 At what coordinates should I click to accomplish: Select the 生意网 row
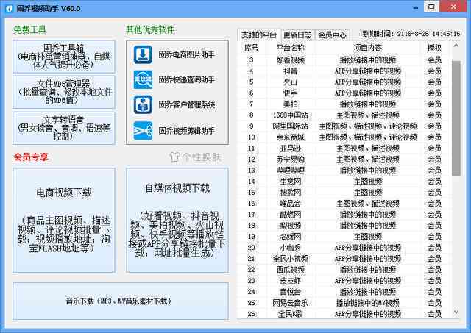click(344, 182)
